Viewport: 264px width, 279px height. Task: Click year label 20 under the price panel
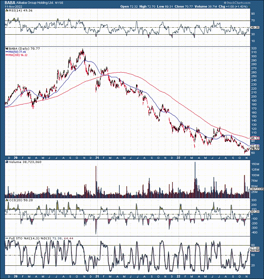coord(16,158)
